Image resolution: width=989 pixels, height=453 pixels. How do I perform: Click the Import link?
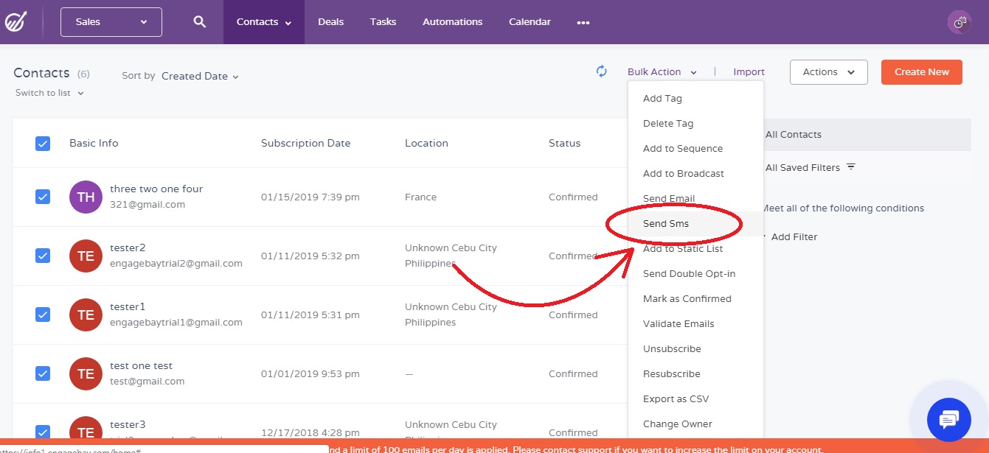point(749,72)
